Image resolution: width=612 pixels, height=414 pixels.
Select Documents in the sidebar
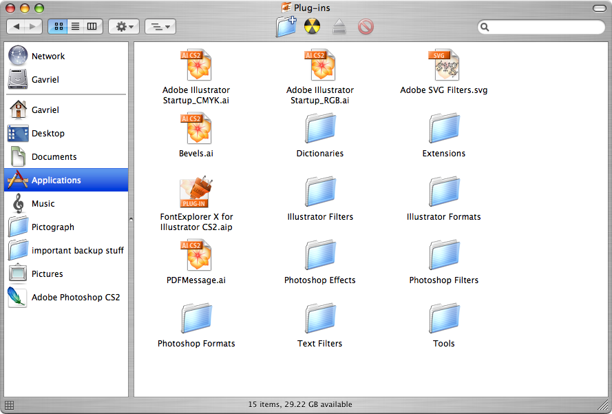(66, 156)
